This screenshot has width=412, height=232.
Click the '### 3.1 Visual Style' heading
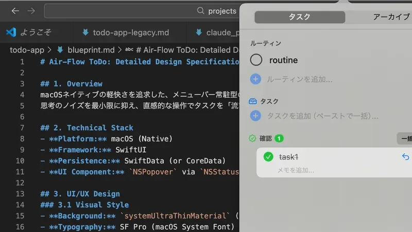pos(84,205)
